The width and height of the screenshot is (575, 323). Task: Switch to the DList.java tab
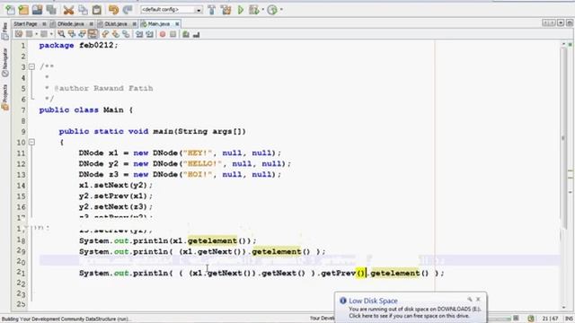pyautogui.click(x=116, y=24)
